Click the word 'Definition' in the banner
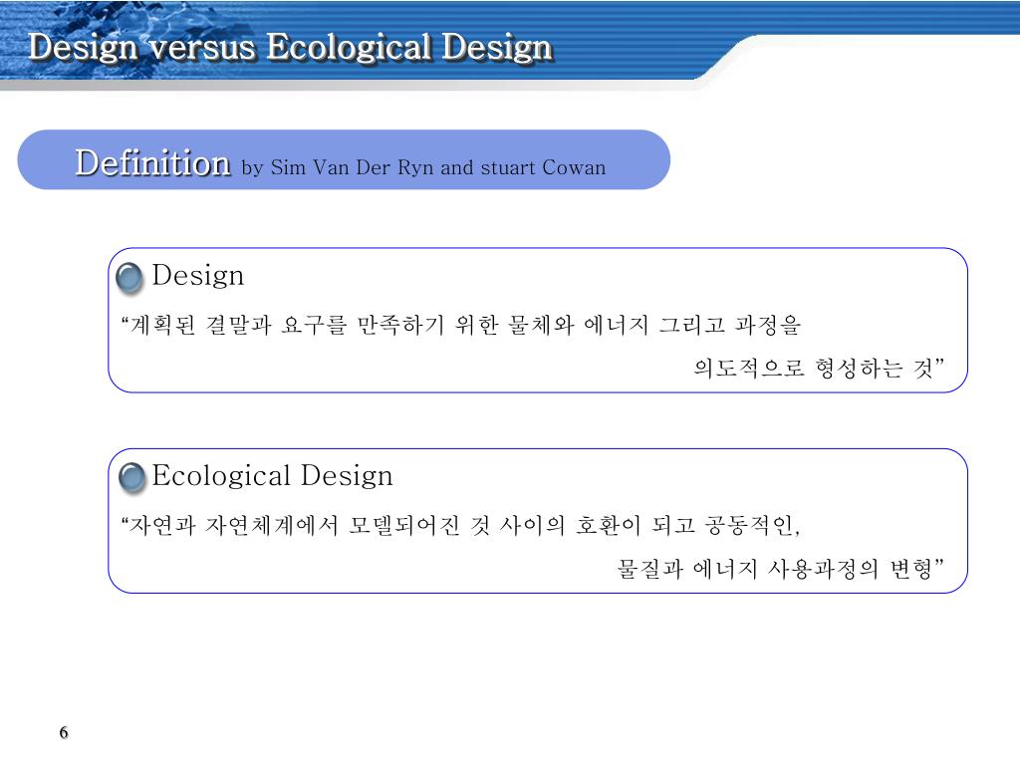 (x=152, y=162)
